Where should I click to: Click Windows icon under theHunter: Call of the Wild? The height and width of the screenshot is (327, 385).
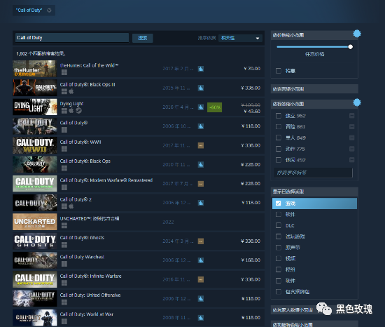pyautogui.click(x=64, y=72)
